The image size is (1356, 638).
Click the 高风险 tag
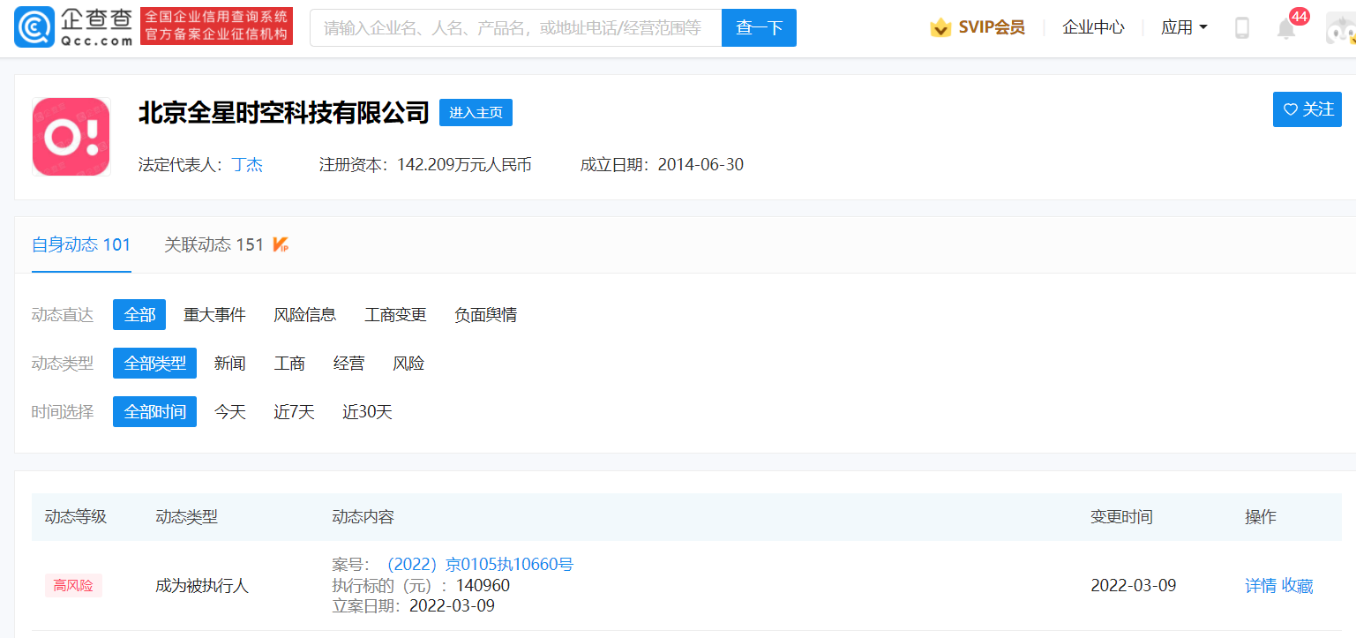73,585
